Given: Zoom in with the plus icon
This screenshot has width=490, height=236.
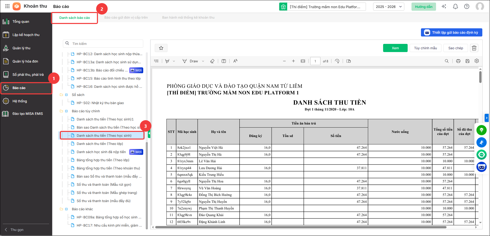Looking at the screenshot, I should (x=294, y=61).
